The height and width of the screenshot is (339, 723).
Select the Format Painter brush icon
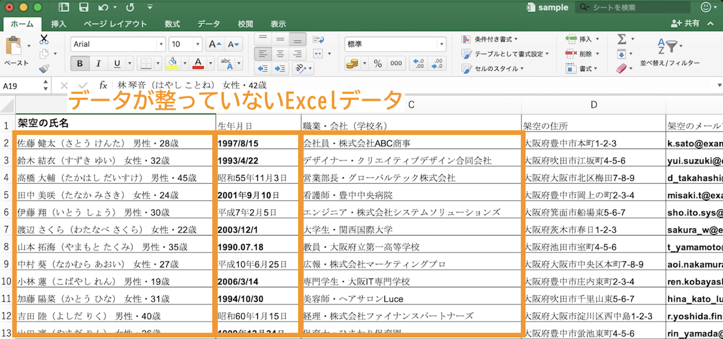(44, 69)
